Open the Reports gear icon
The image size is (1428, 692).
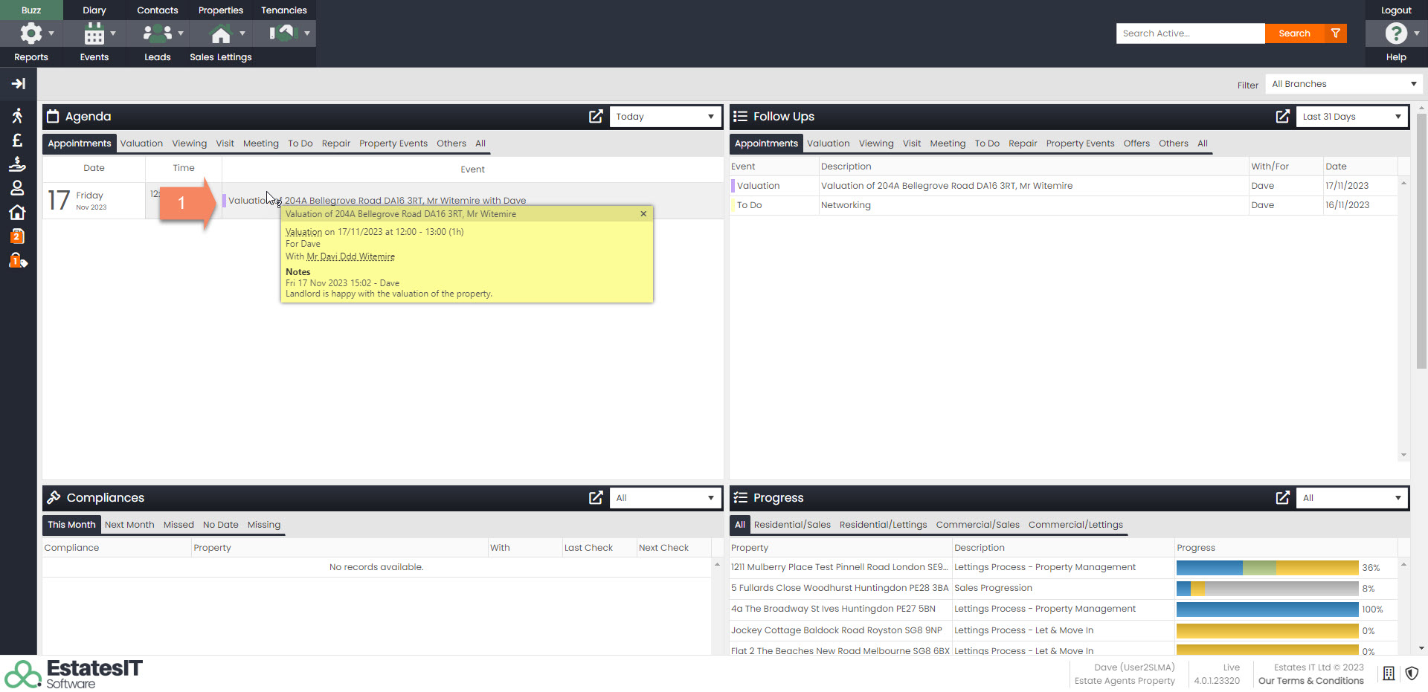(x=30, y=33)
